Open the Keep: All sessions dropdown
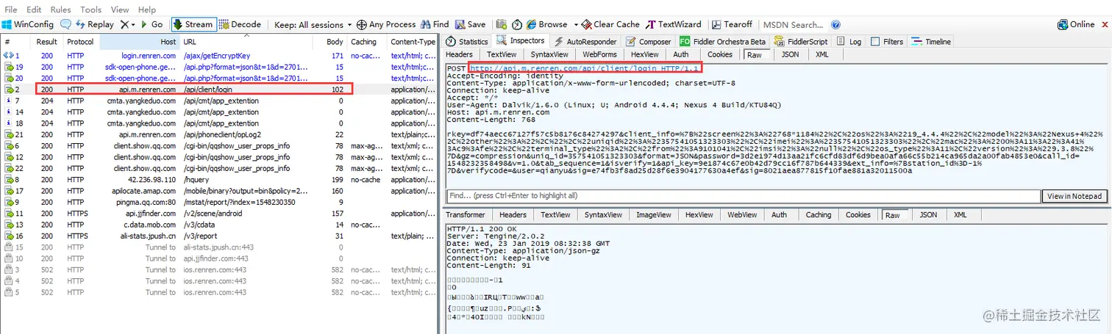Screen dimensions: 1112x334 pyautogui.click(x=313, y=24)
